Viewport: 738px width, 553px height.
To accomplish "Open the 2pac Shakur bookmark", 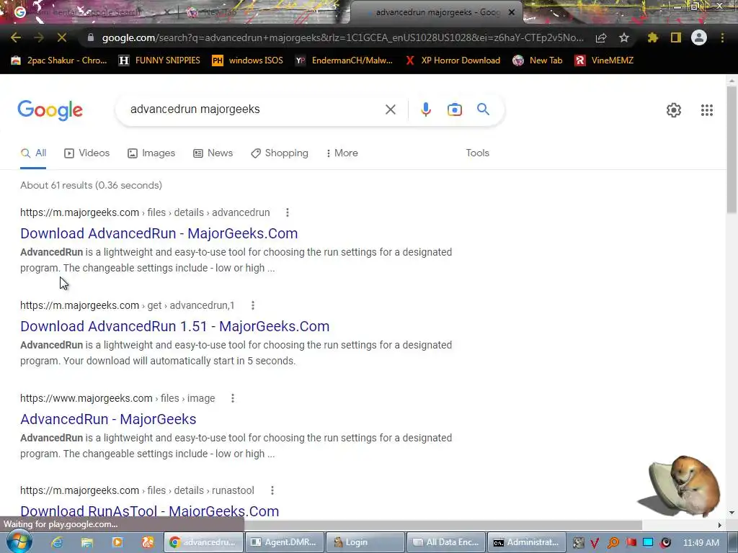I will pos(59,60).
